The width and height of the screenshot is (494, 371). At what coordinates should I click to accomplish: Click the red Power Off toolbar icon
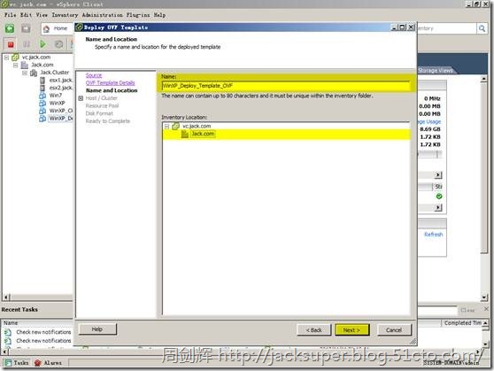coord(11,44)
